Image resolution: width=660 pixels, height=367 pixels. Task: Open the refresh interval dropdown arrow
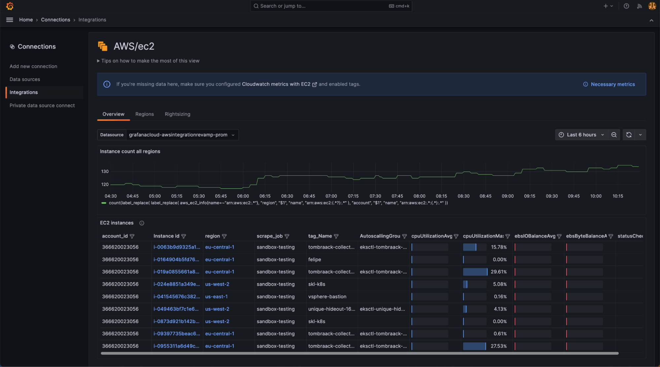pyautogui.click(x=640, y=135)
